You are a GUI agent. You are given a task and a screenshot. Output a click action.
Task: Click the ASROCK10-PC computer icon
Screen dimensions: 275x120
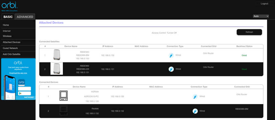point(63,96)
